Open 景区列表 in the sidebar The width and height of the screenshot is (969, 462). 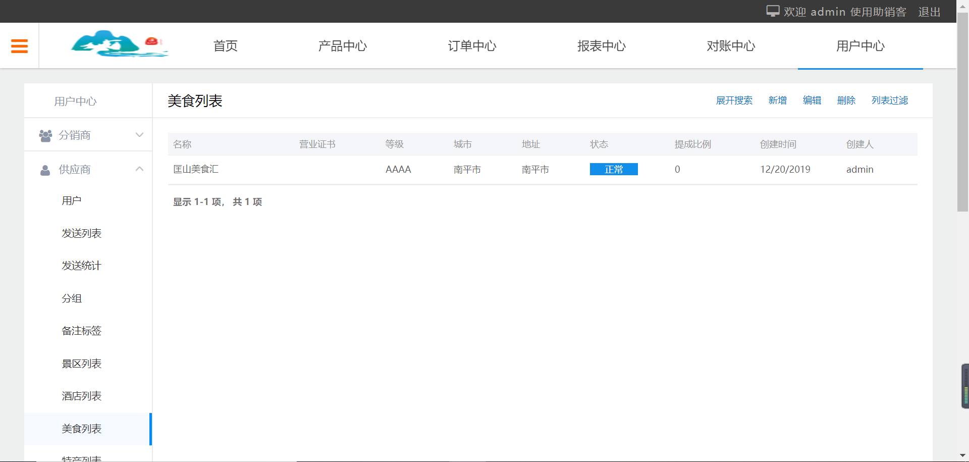click(x=81, y=364)
